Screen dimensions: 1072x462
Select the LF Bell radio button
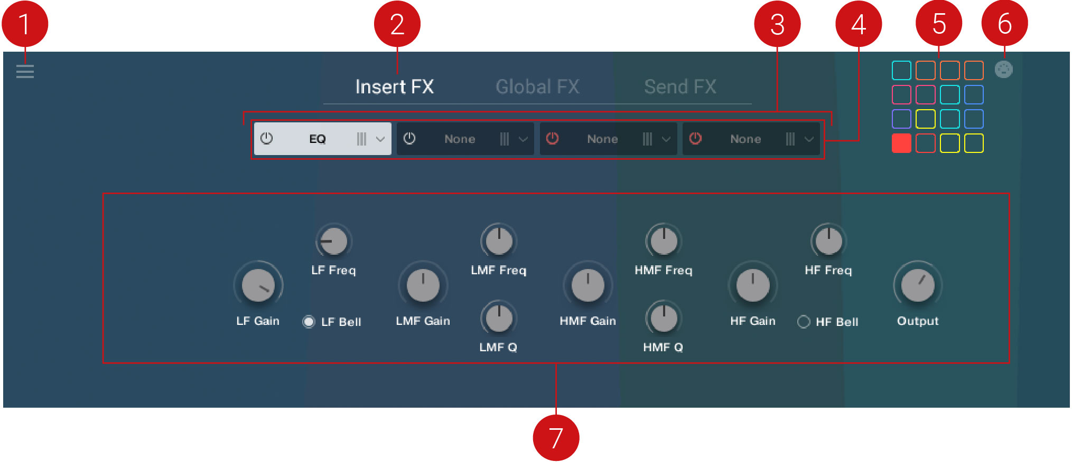[309, 322]
